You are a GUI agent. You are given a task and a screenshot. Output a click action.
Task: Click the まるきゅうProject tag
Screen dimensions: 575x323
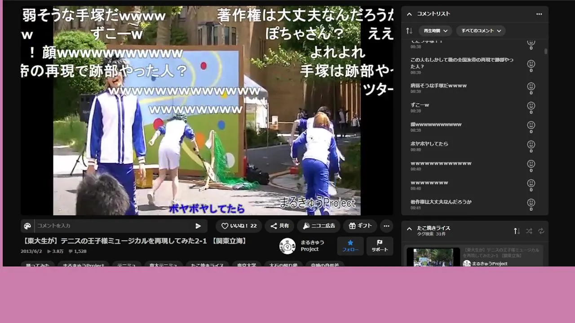coord(84,265)
